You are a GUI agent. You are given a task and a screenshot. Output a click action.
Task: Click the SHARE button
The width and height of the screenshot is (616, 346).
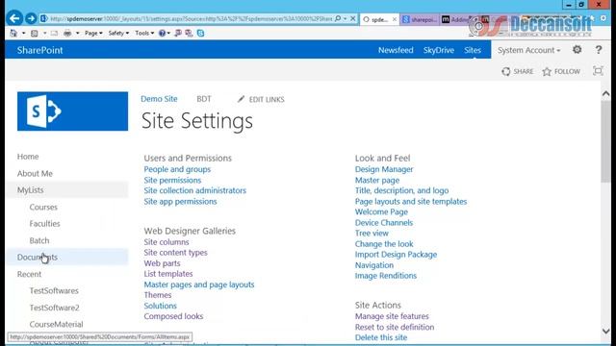[518, 71]
